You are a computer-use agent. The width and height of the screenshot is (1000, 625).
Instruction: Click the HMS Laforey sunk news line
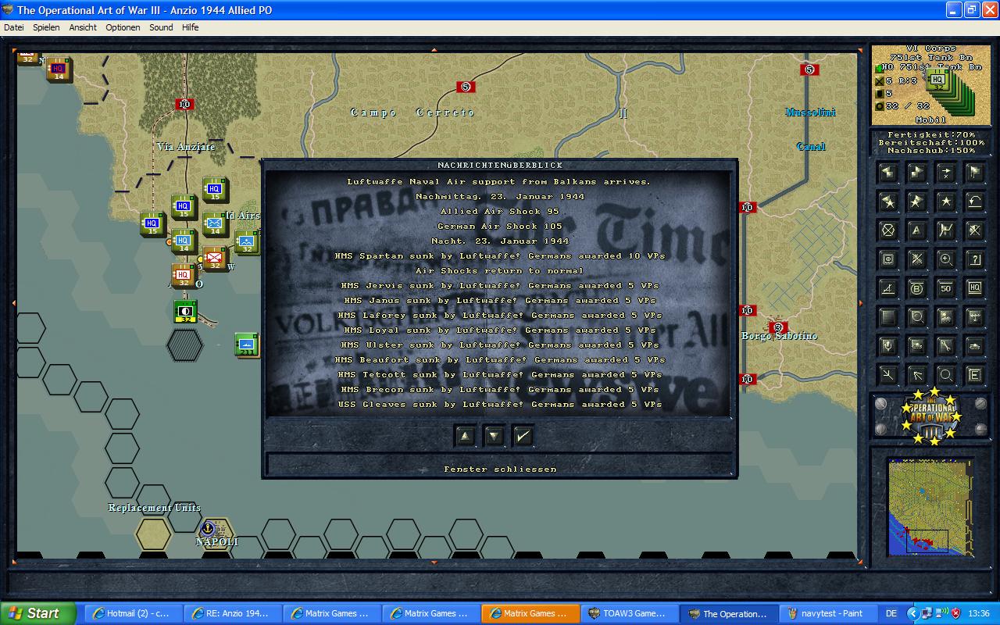click(500, 316)
